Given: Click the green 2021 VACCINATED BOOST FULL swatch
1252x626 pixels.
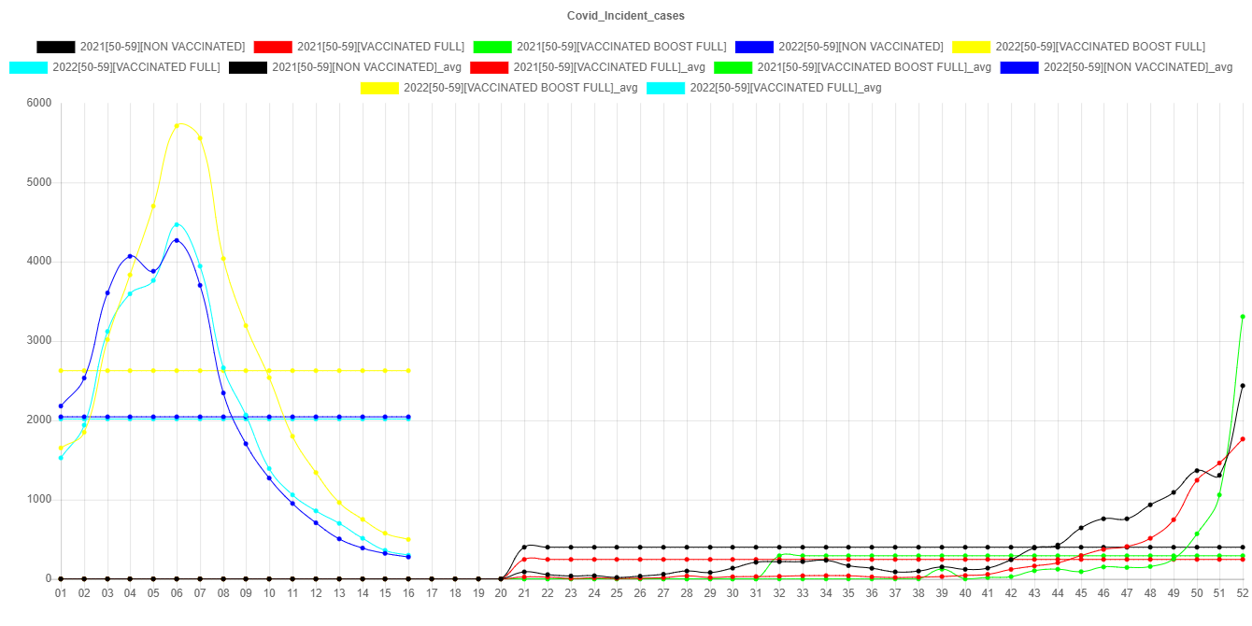Looking at the screenshot, I should [x=492, y=47].
